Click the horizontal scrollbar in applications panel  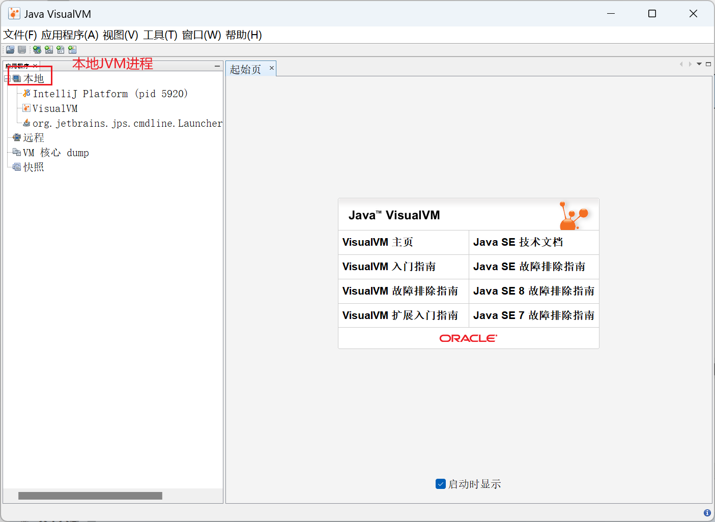[x=90, y=496]
